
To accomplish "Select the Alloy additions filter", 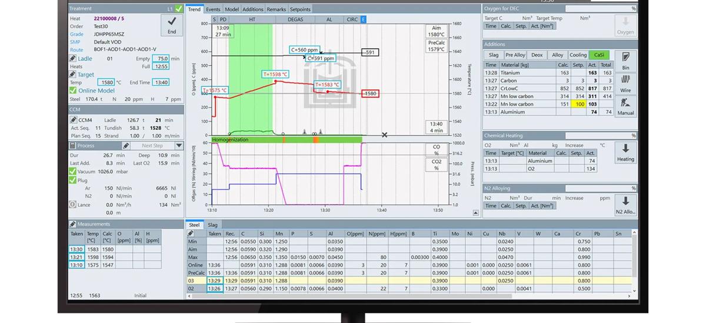I will (557, 55).
